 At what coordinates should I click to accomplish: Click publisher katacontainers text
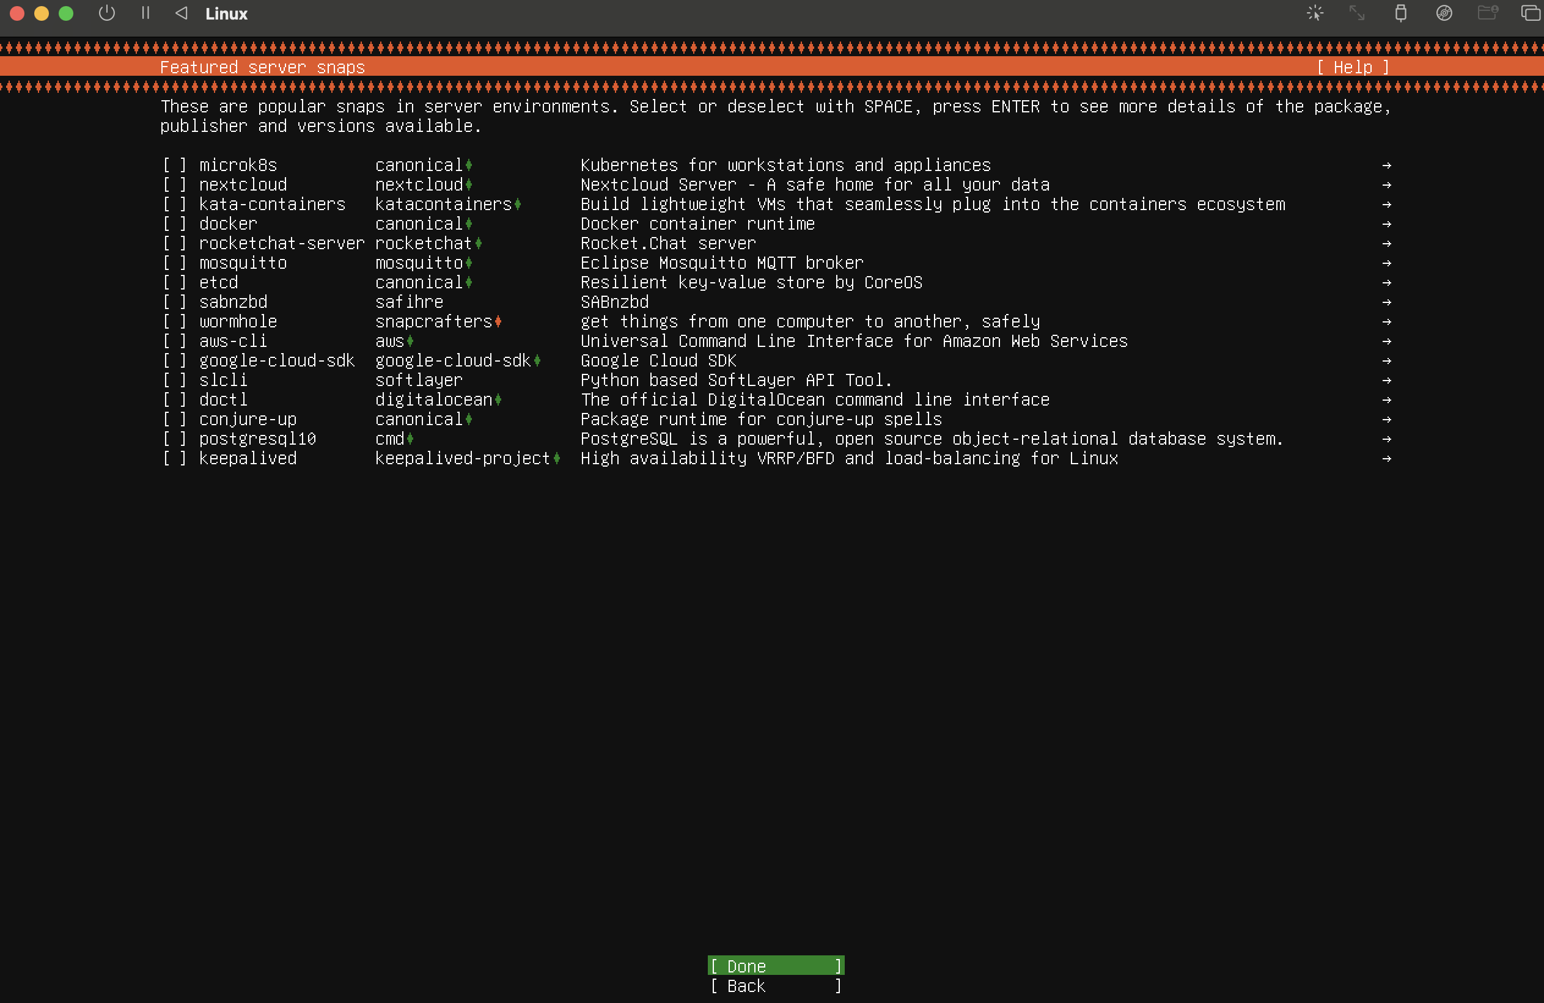point(444,204)
